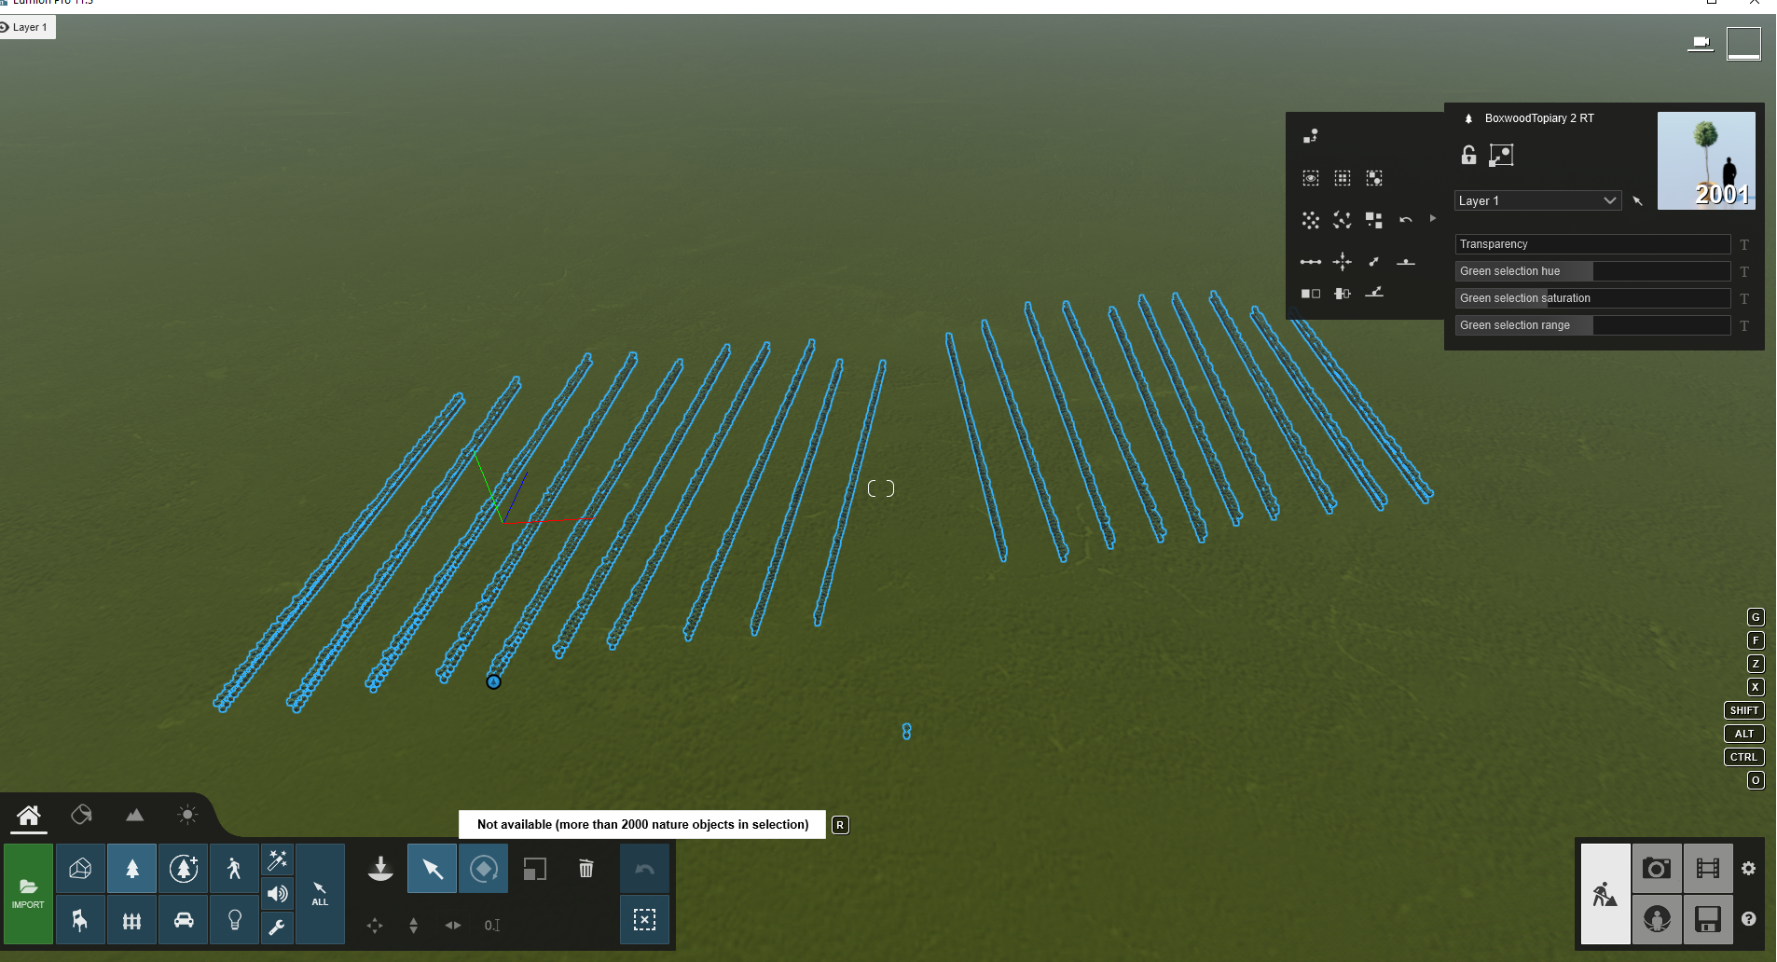This screenshot has width=1777, height=962.
Task: Open Movie mode filmstrip icon
Action: pos(1708,869)
